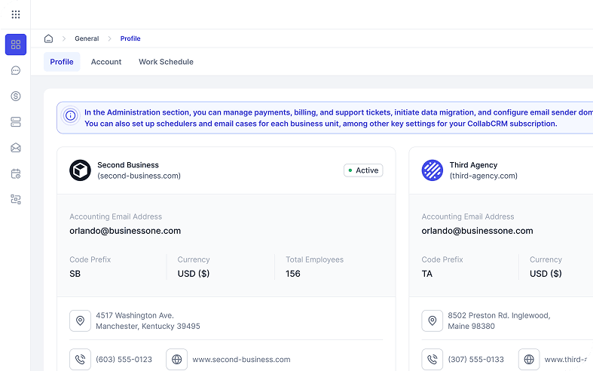Select the Profile tab
Screen dimensions: 593x371
pos(62,62)
